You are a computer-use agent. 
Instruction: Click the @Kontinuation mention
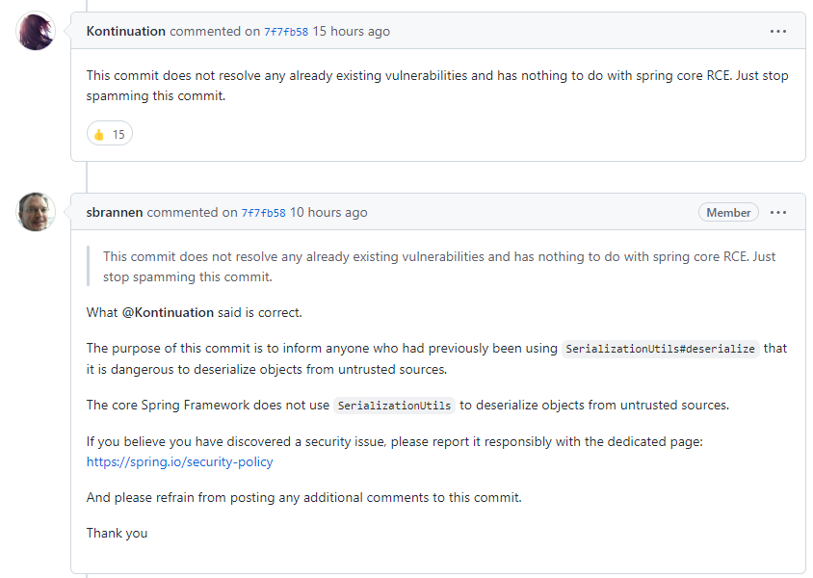(x=168, y=312)
